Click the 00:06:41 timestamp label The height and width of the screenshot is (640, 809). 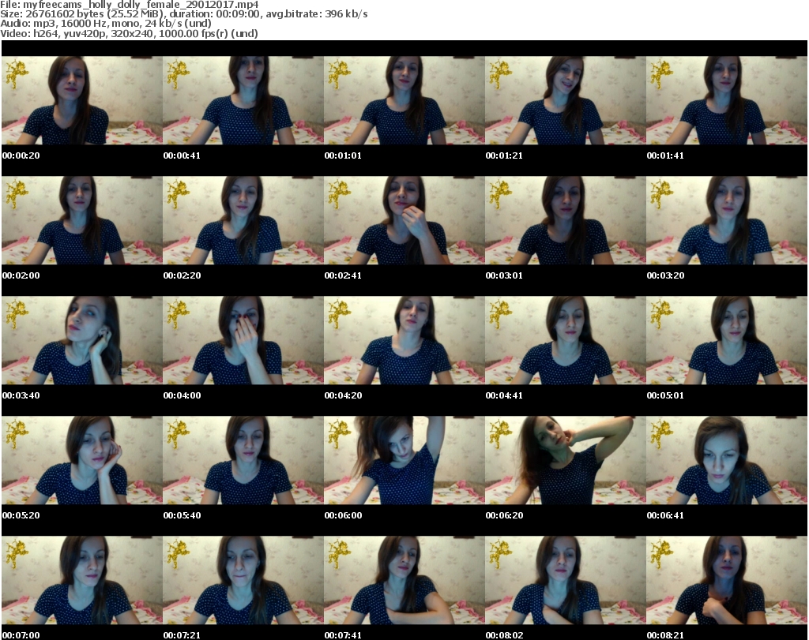point(665,515)
